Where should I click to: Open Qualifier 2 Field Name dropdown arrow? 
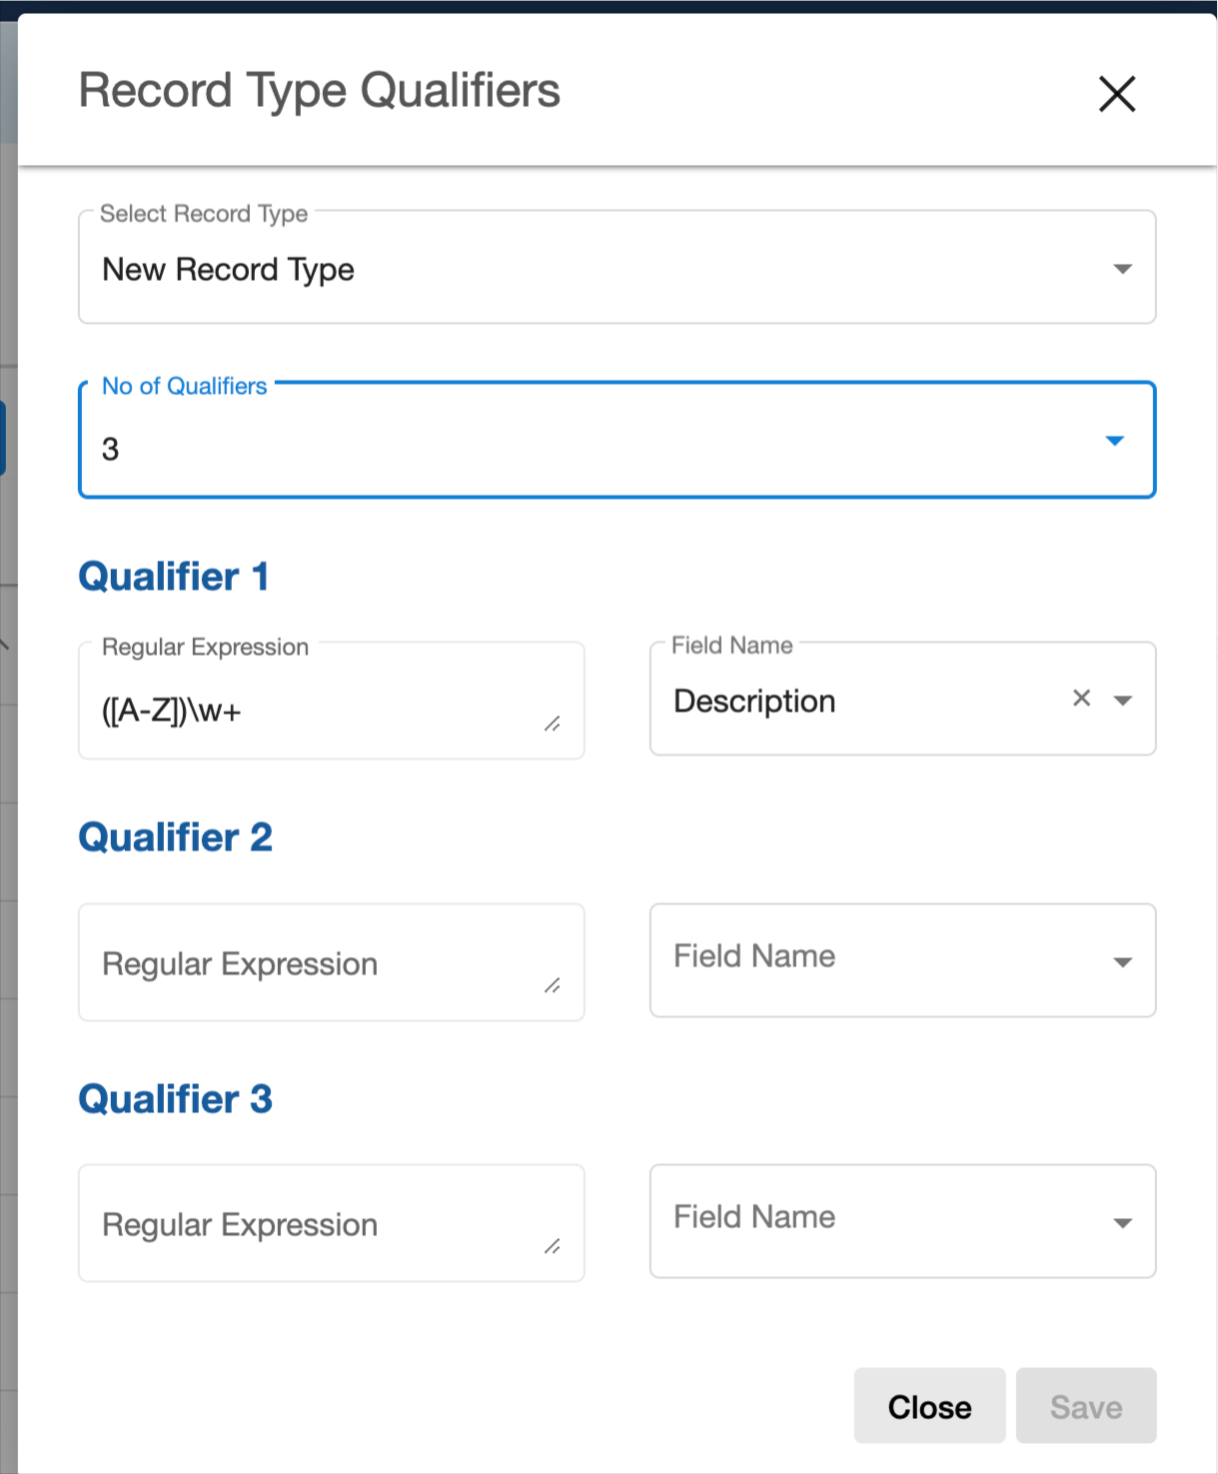coord(1123,962)
